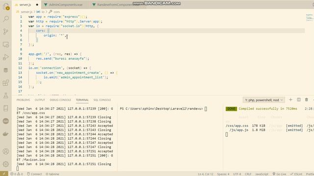Viewport: 314px width, 176px height.
Task: Open the Extensions view
Action: point(6,83)
